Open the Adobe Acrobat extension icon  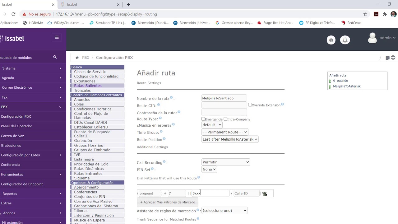point(376,14)
